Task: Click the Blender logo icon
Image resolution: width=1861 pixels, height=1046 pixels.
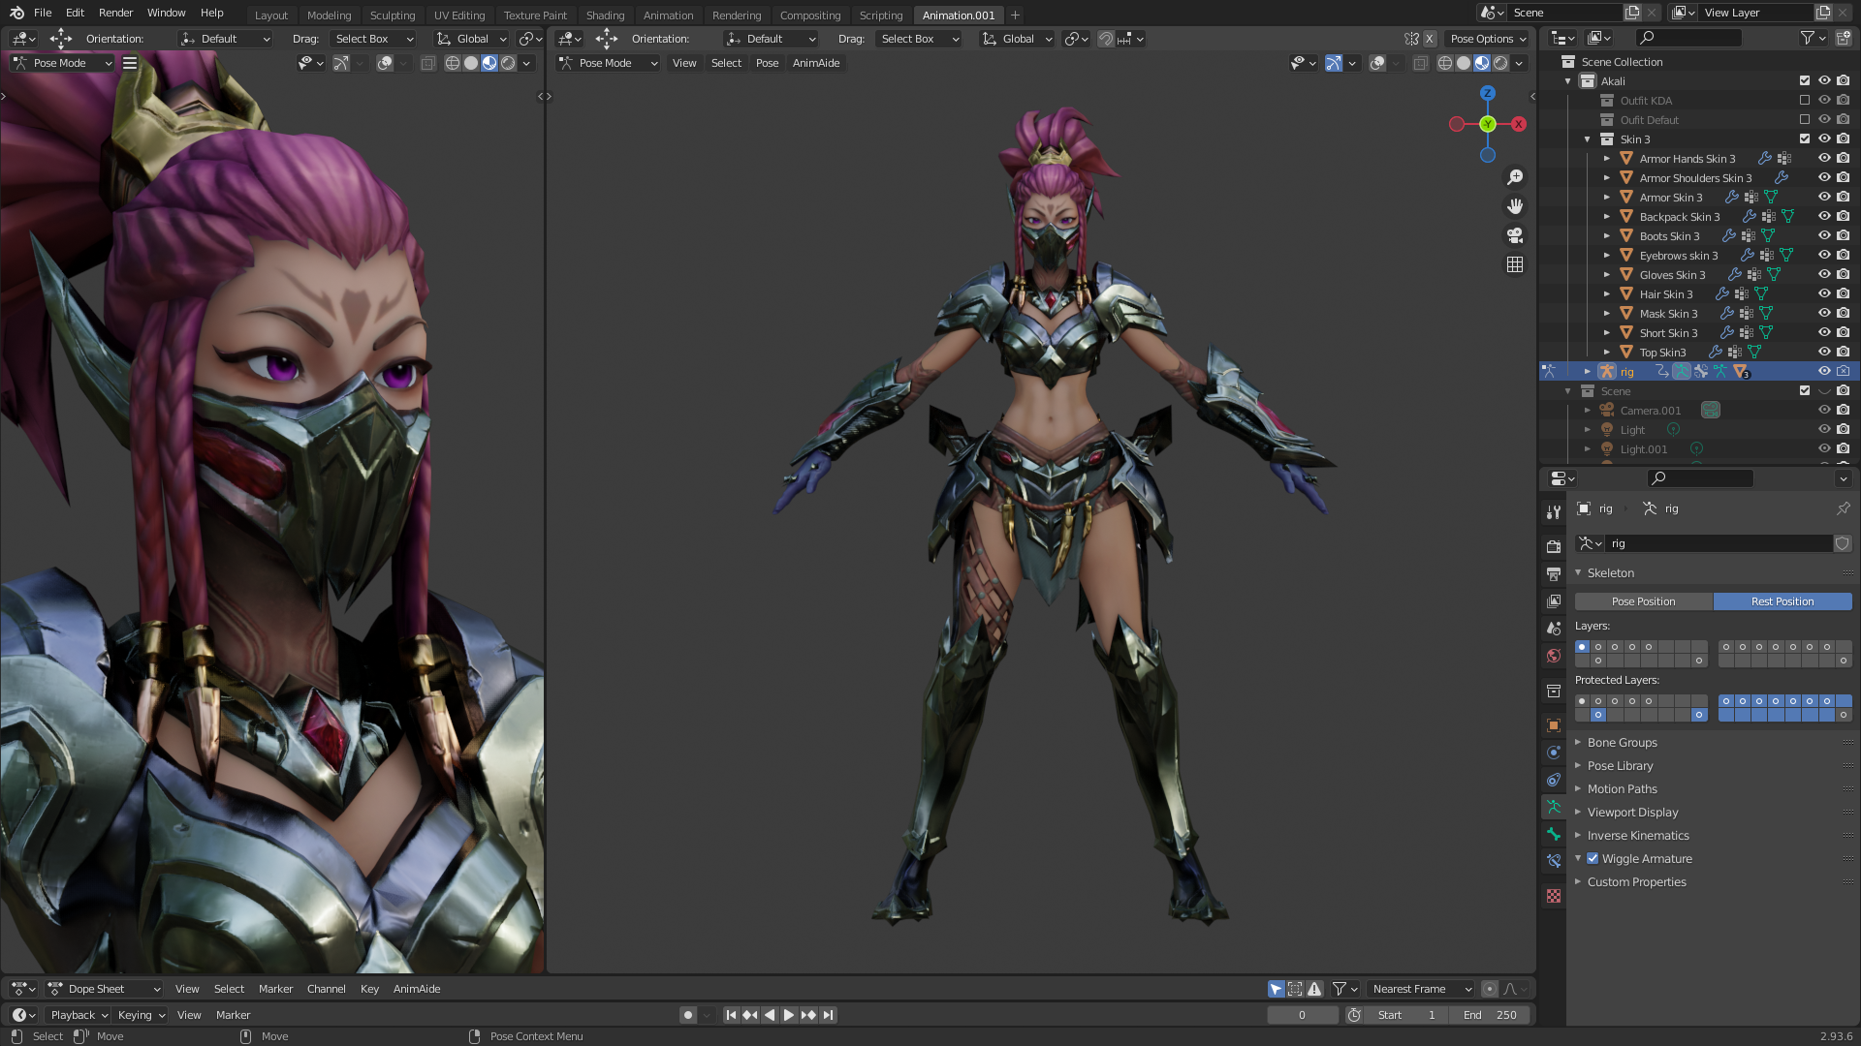Action: 16,13
